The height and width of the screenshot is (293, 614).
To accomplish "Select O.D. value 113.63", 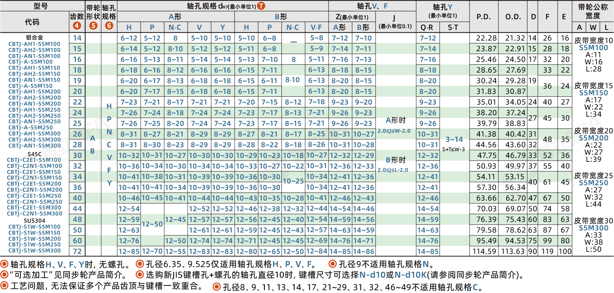I will click(513, 251).
